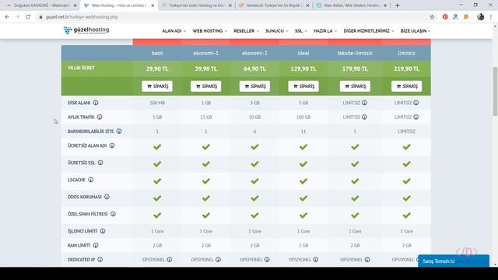498x280 pixels.
Task: Open the SSL dropdown menu
Action: coord(301,31)
